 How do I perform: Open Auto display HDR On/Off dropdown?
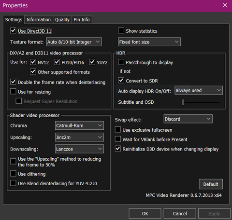199,90
